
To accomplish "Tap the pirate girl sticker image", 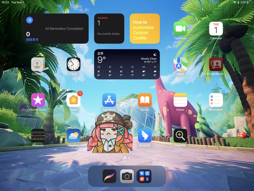I will pos(110,132).
